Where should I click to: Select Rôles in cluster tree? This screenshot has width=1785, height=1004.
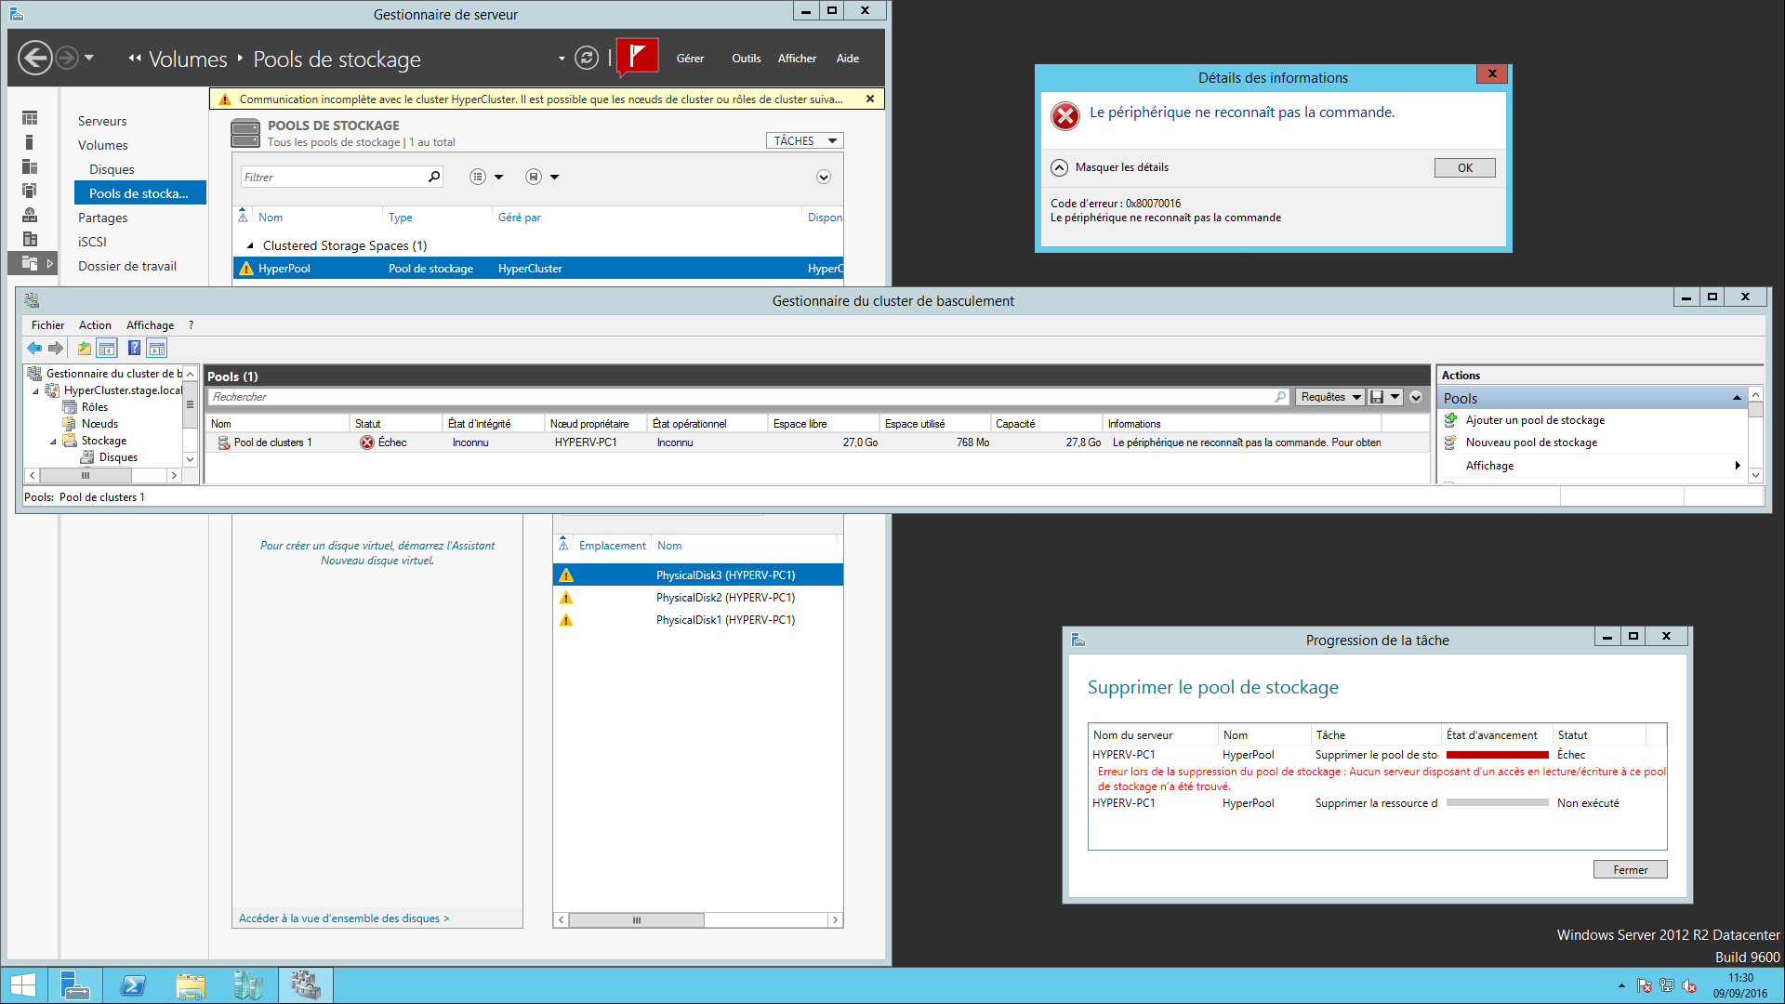click(x=94, y=407)
